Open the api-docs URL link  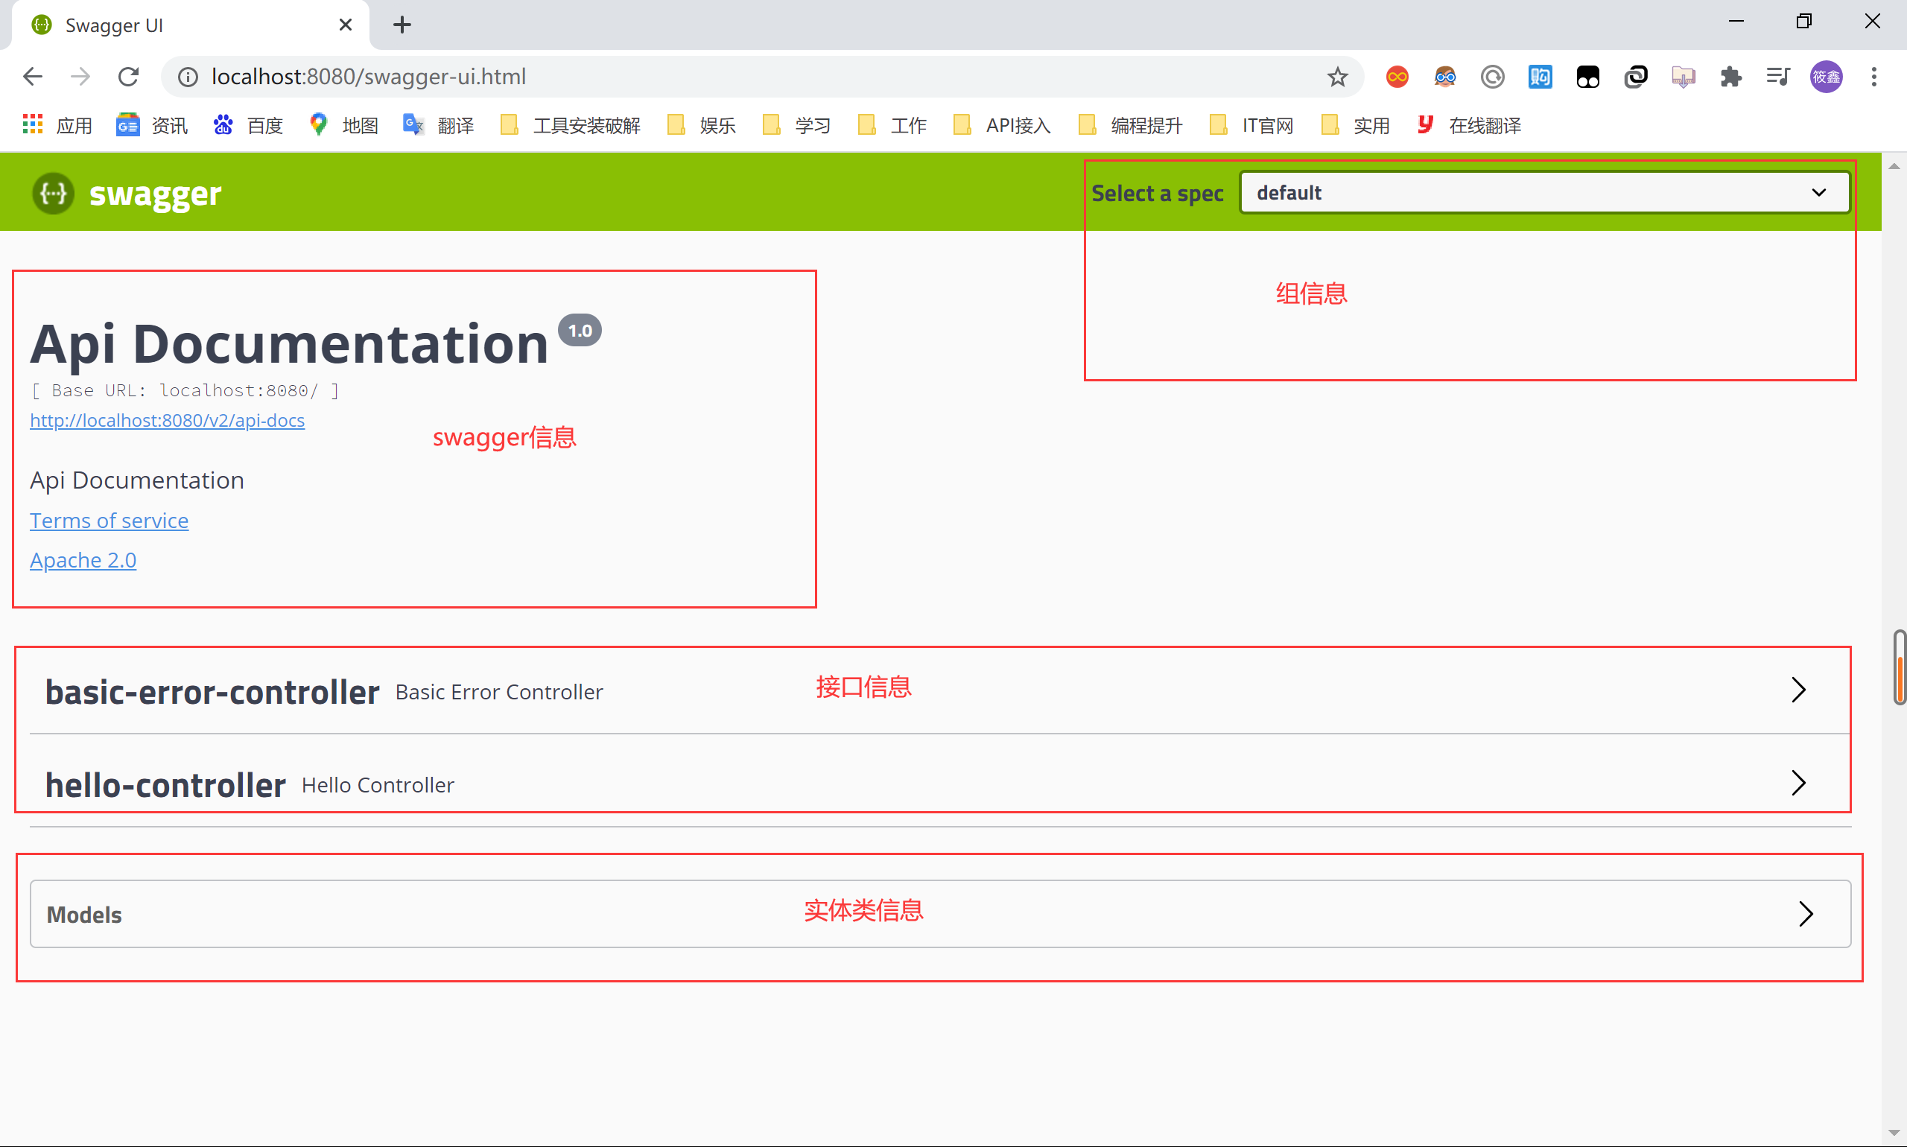tap(167, 421)
